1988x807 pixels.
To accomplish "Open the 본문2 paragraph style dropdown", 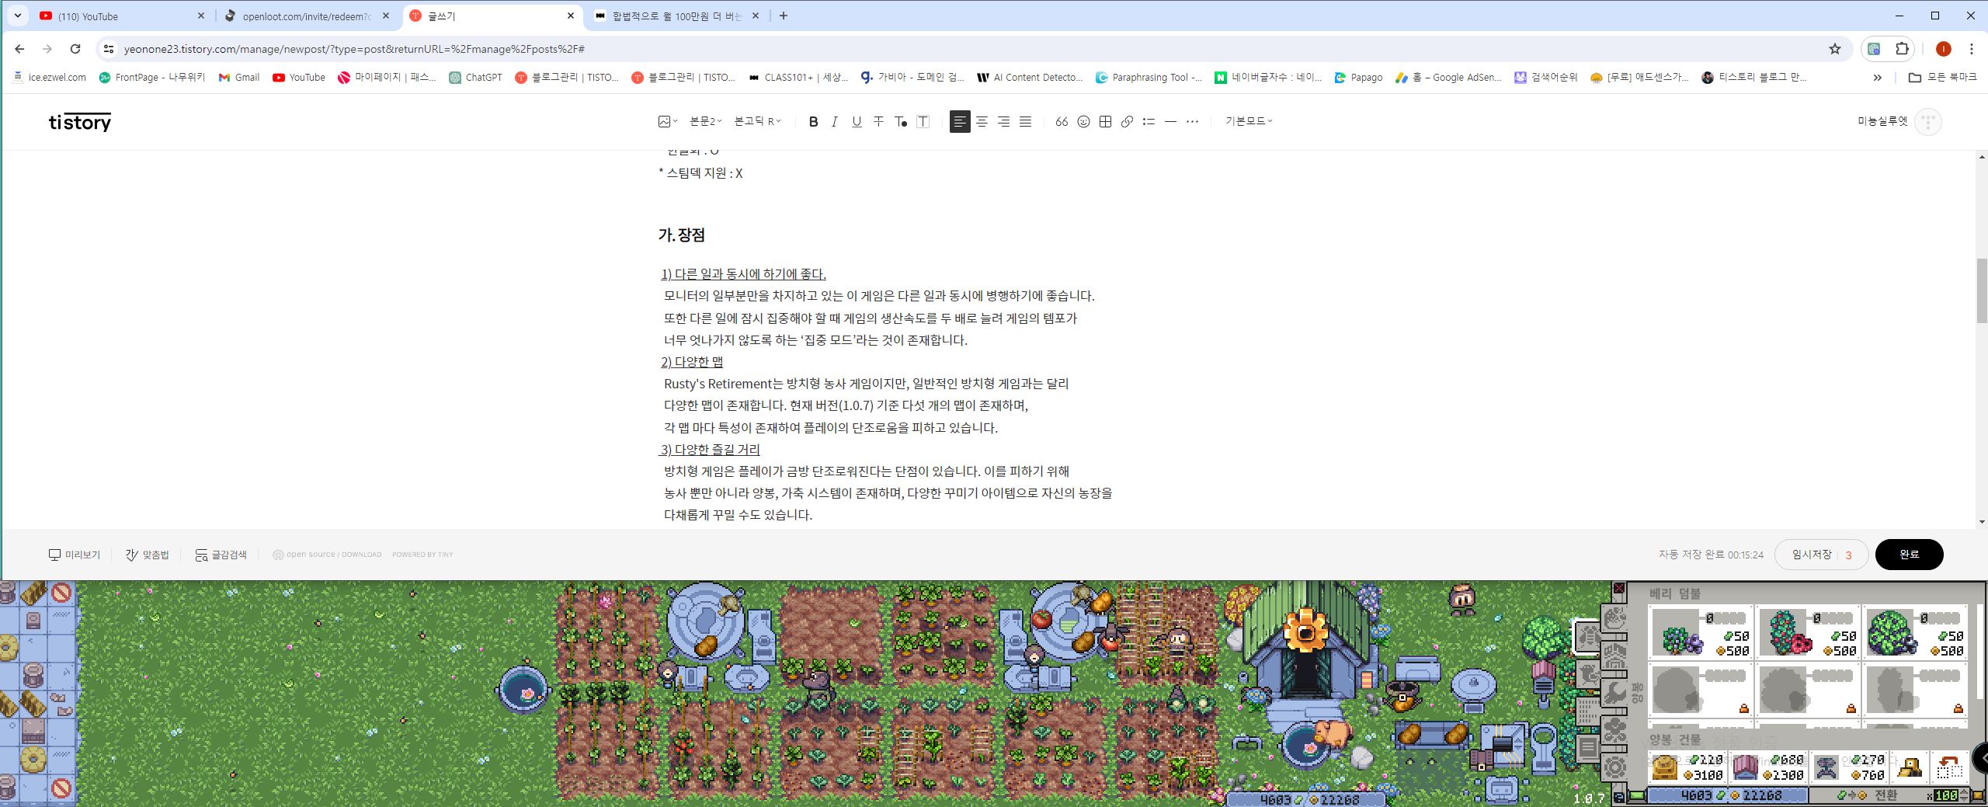I will click(703, 121).
